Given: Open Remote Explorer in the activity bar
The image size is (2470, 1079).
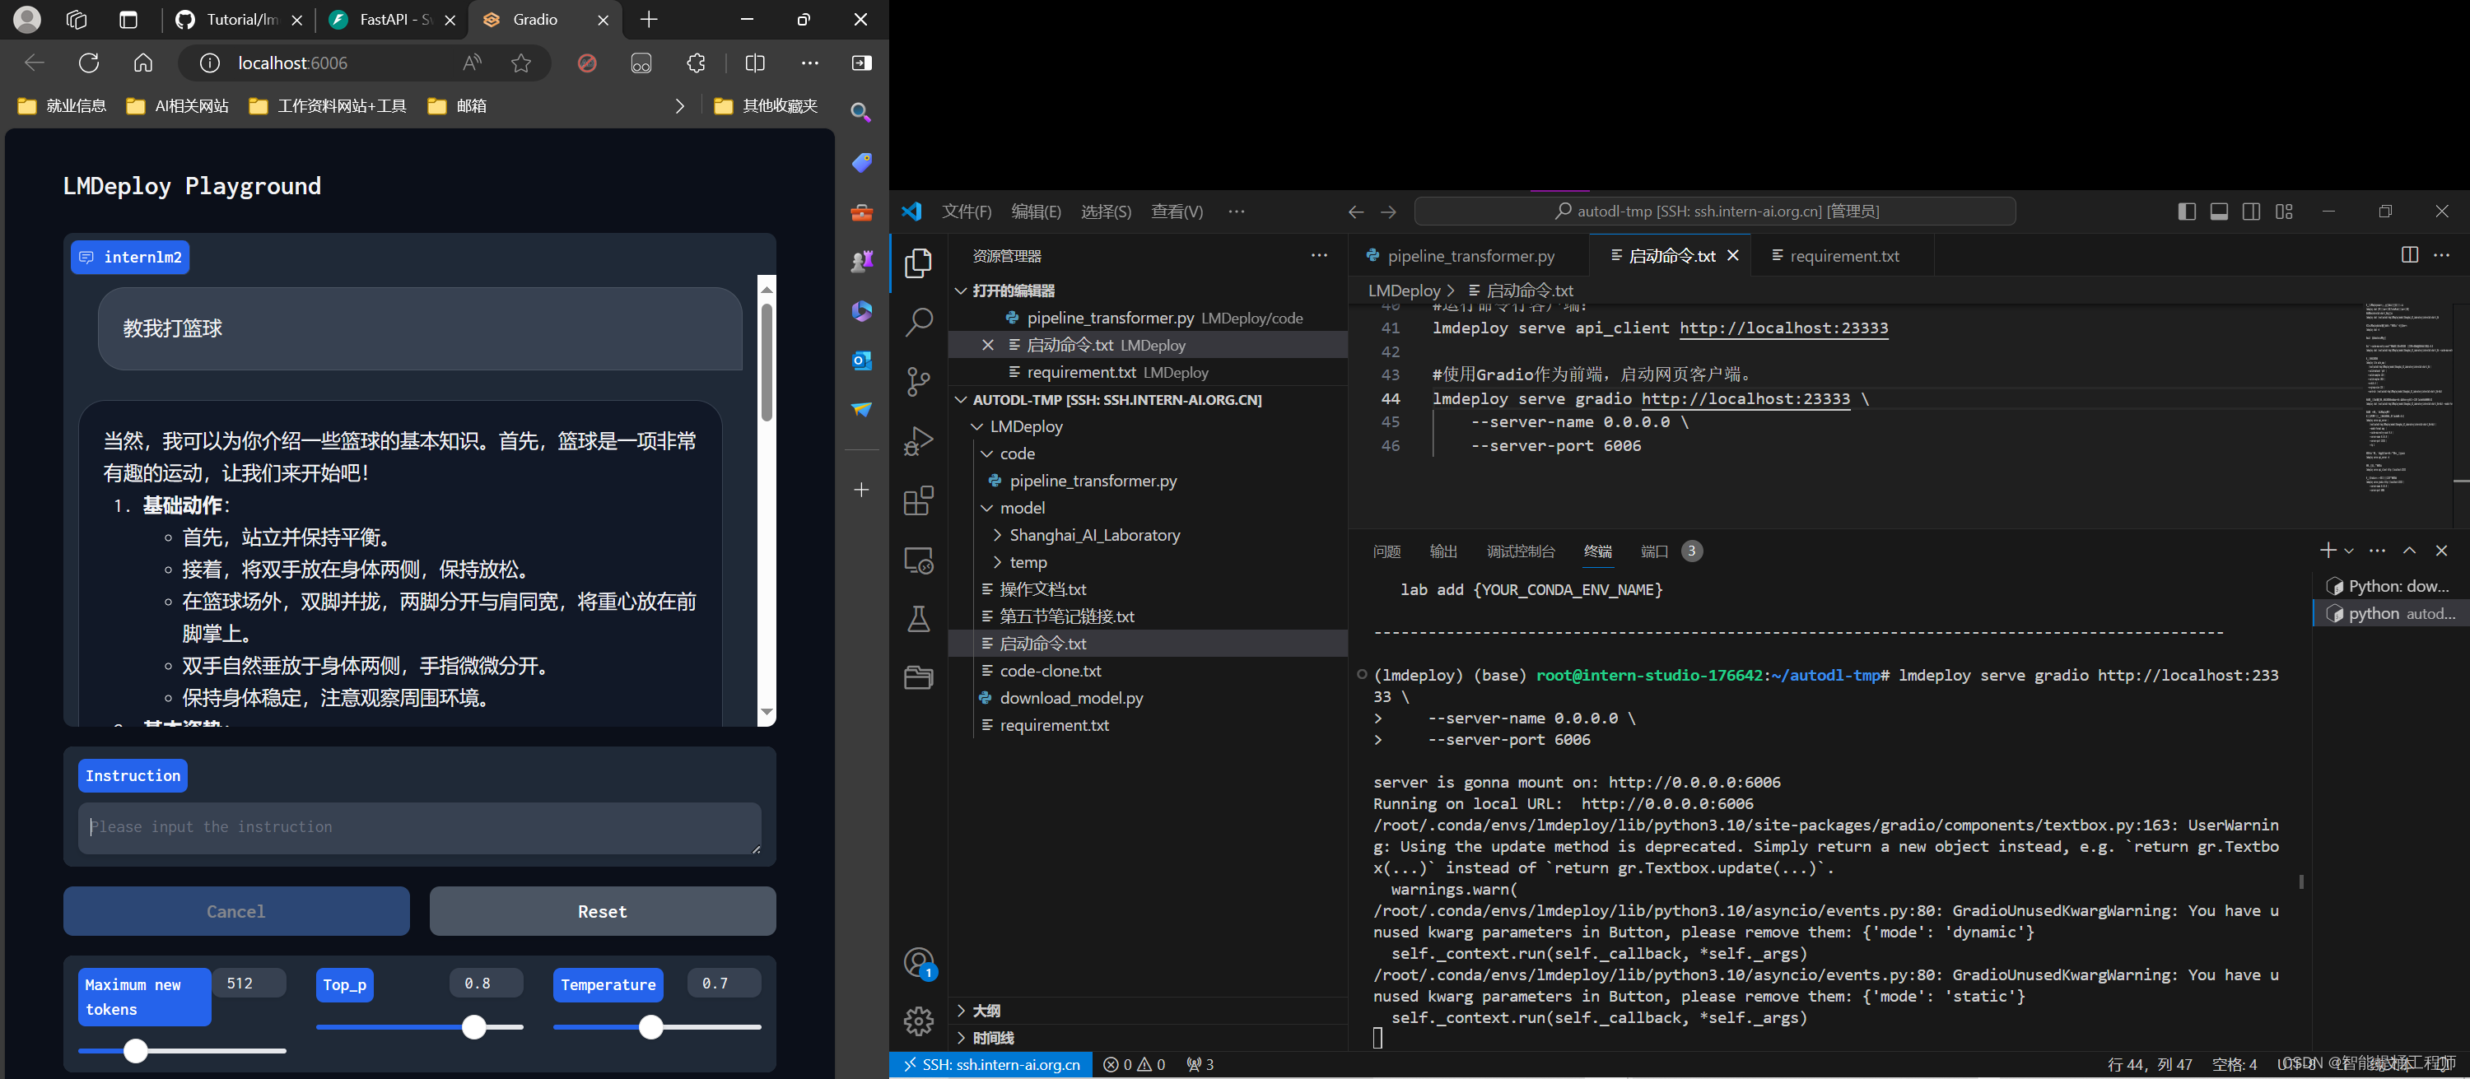Looking at the screenshot, I should [x=919, y=560].
